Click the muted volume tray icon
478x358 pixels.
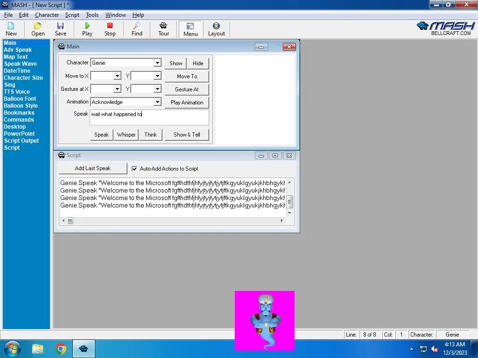point(435,349)
